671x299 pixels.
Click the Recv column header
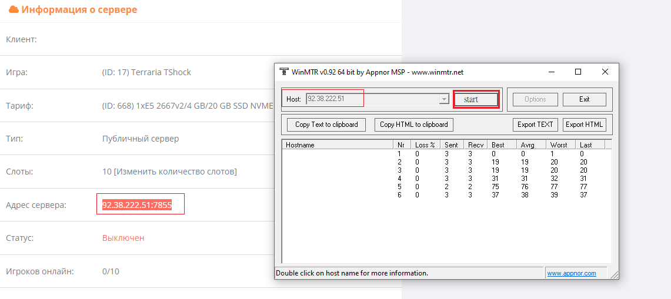click(x=475, y=145)
